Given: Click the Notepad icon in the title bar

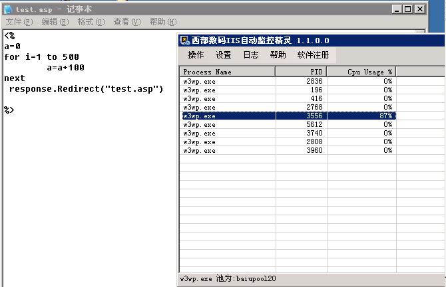Looking at the screenshot, I should pyautogui.click(x=8, y=9).
